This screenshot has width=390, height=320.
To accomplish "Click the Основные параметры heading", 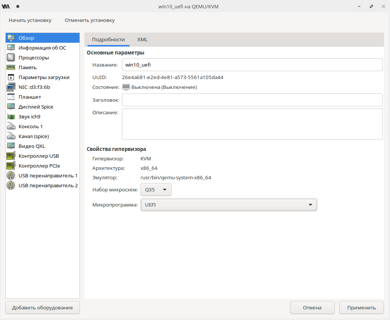I will [x=115, y=53].
